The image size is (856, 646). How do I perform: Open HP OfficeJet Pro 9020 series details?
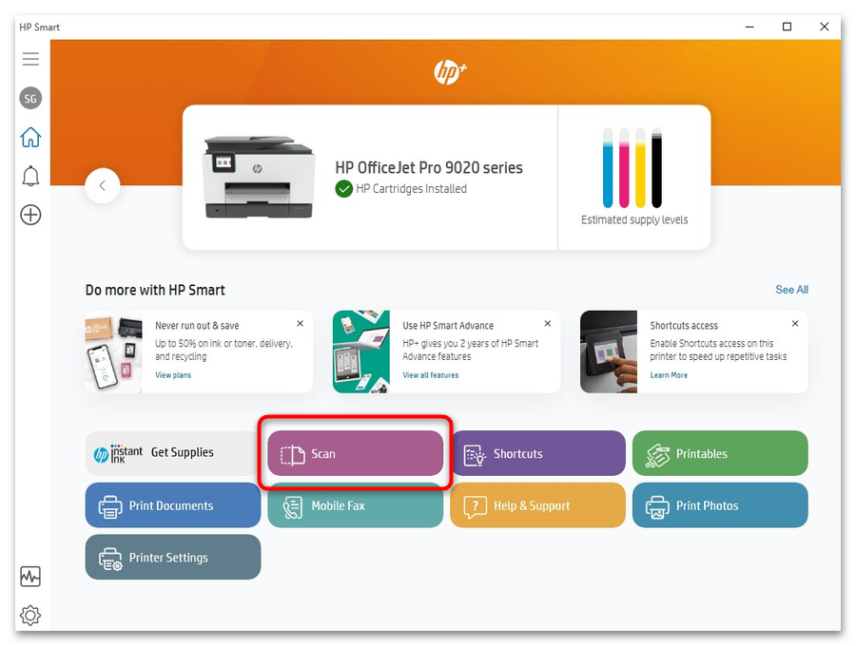pos(429,167)
